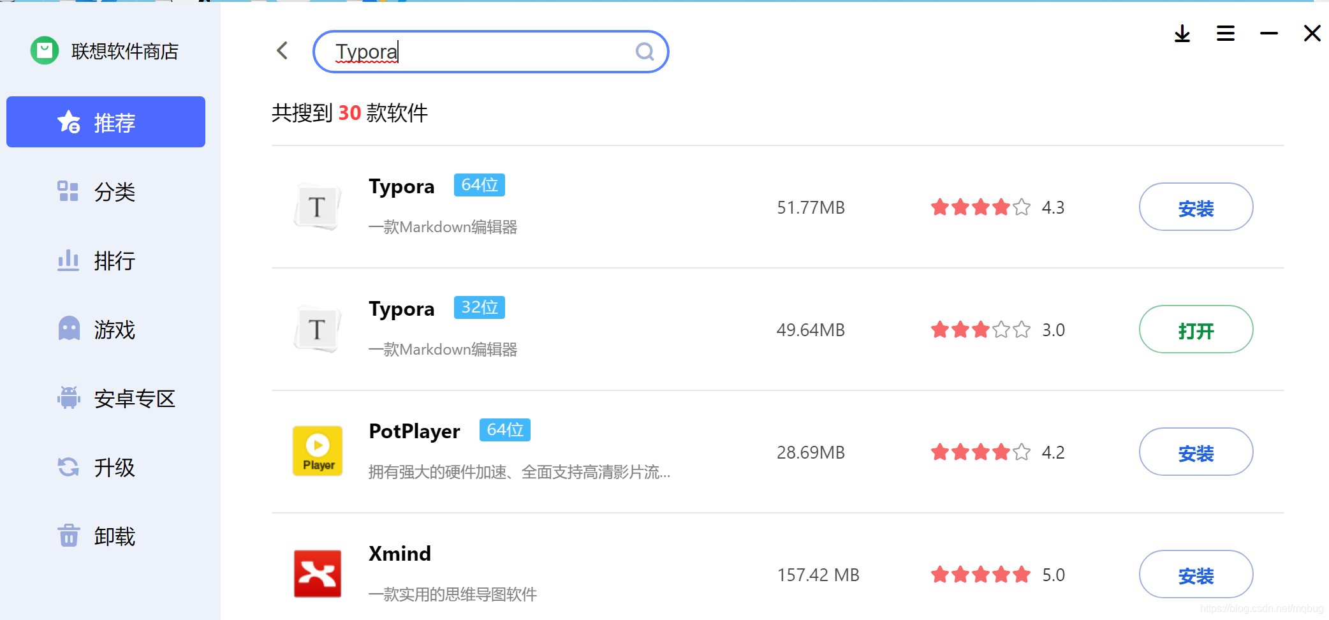Click the 3.0 star rating row

click(997, 330)
